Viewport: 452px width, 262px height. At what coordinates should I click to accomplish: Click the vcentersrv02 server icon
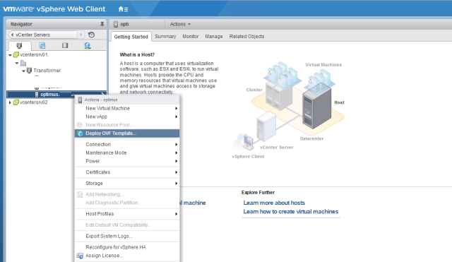coord(16,102)
